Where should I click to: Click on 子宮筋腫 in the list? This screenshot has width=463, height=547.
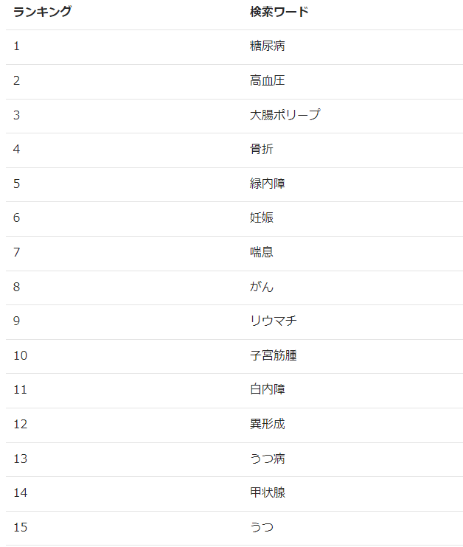click(273, 355)
